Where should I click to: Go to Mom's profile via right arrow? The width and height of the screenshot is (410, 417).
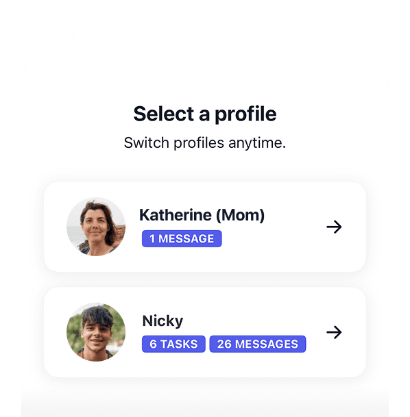[334, 227]
